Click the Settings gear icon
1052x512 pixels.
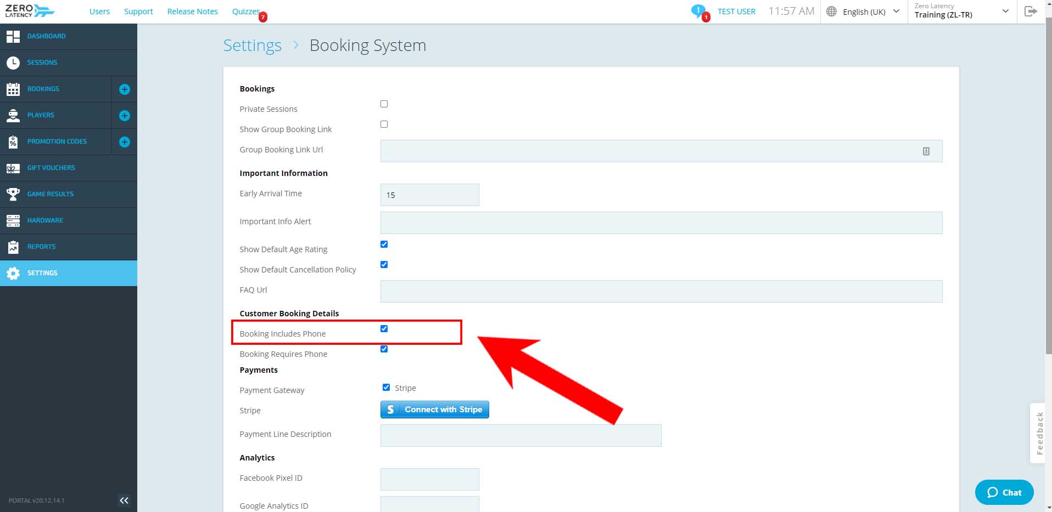[13, 273]
